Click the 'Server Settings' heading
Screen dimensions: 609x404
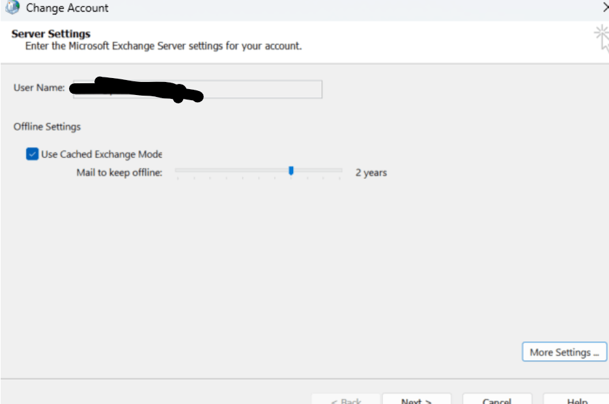51,34
